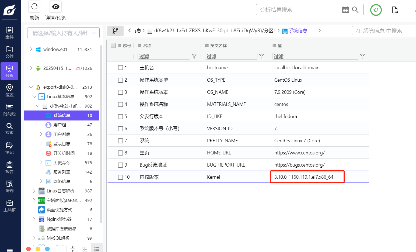The image size is (416, 252).
Task: Open the 案件 sidebar section
Action: [x=9, y=33]
